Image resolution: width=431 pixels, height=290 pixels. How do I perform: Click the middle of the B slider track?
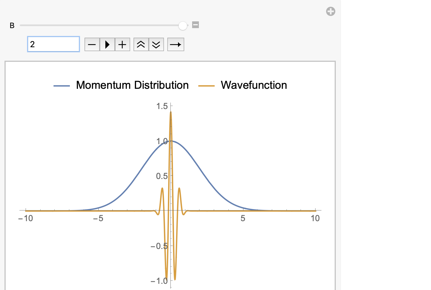101,25
